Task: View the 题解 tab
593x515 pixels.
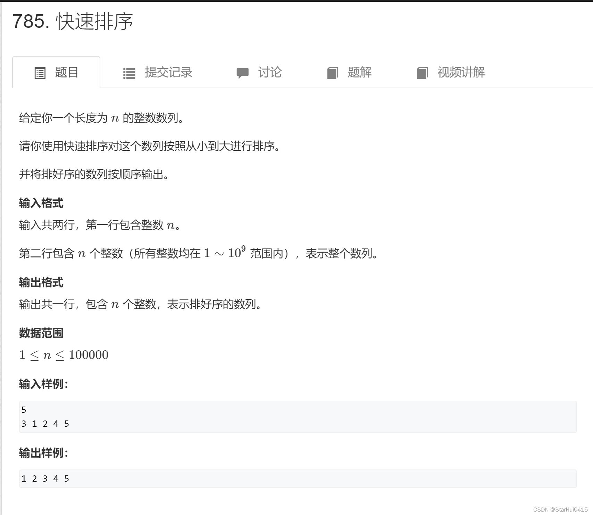Action: [359, 72]
